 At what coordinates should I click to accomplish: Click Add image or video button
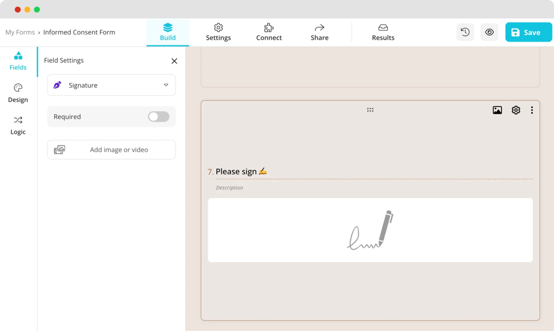pos(111,150)
